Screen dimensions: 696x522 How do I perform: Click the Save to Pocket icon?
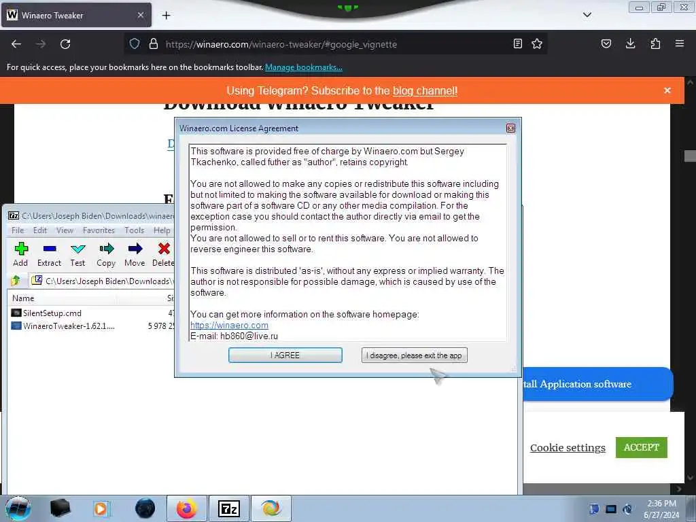coord(606,43)
